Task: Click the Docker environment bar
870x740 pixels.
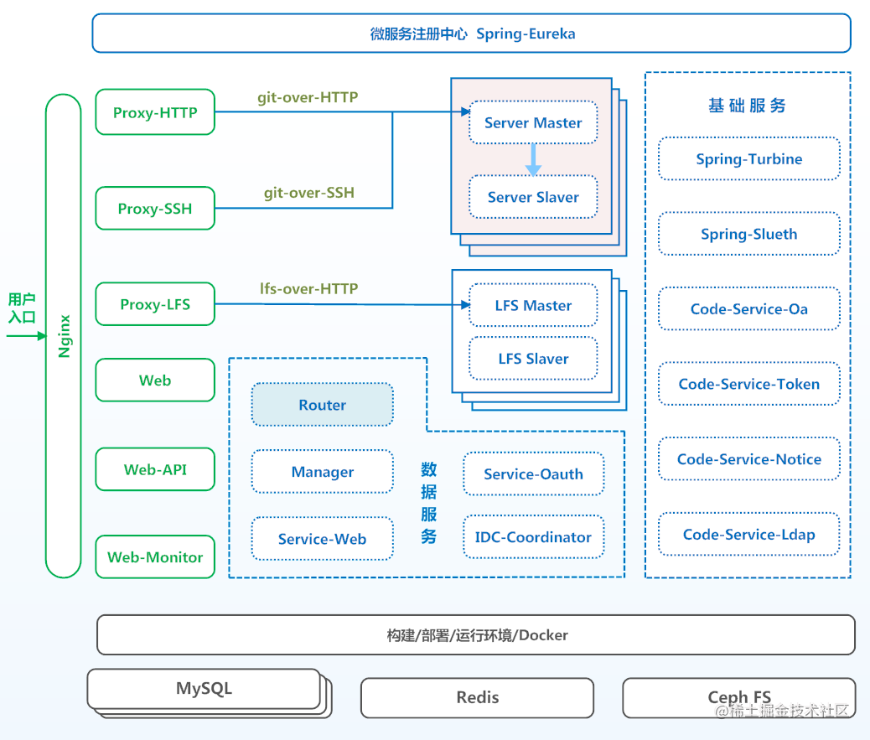Action: [x=476, y=635]
